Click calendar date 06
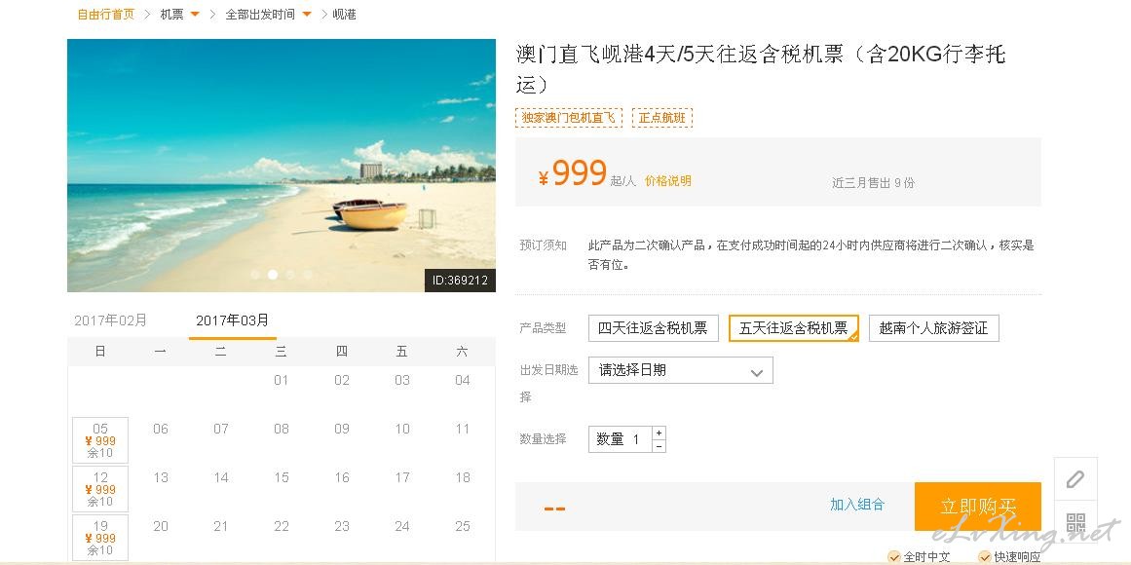Image resolution: width=1131 pixels, height=565 pixels. 161,429
